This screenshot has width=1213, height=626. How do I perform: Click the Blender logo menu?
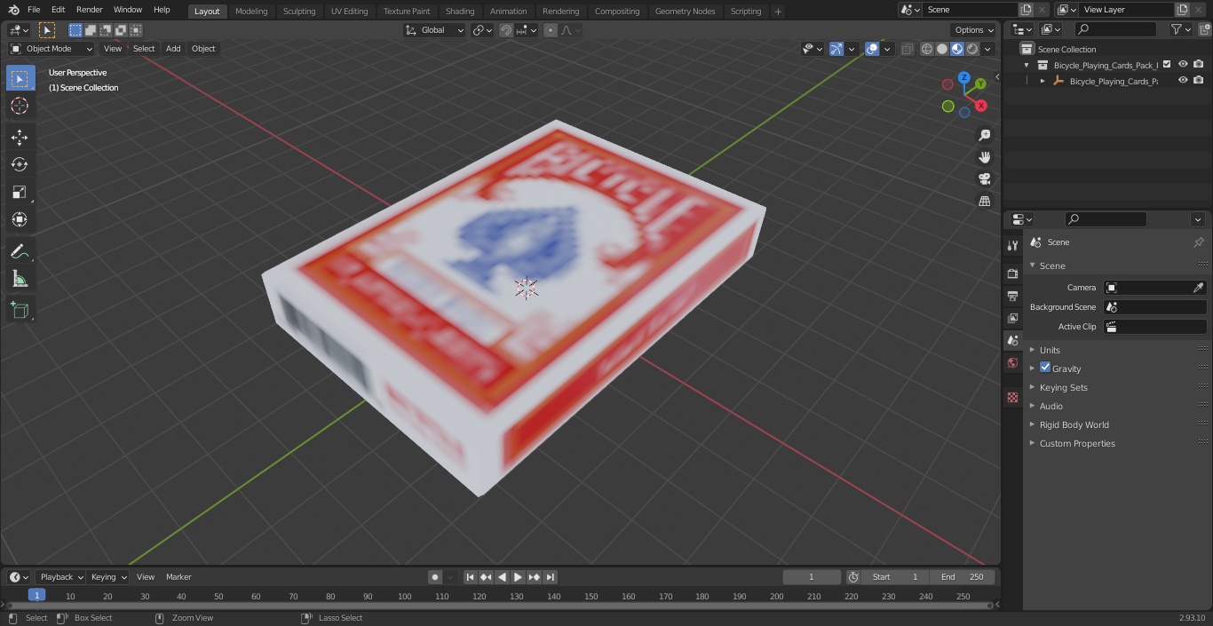point(13,10)
